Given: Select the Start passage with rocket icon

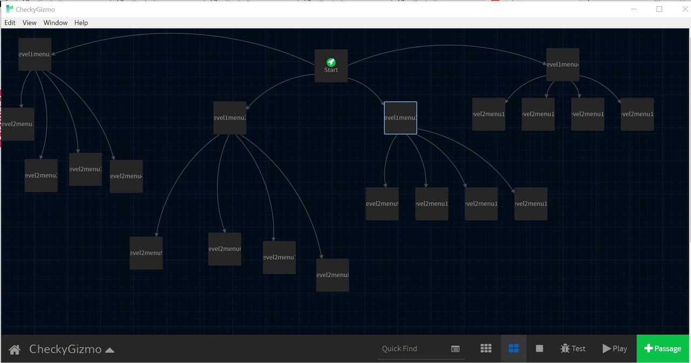Looking at the screenshot, I should click(x=331, y=66).
